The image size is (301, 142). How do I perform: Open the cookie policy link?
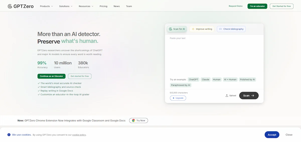click(79, 135)
